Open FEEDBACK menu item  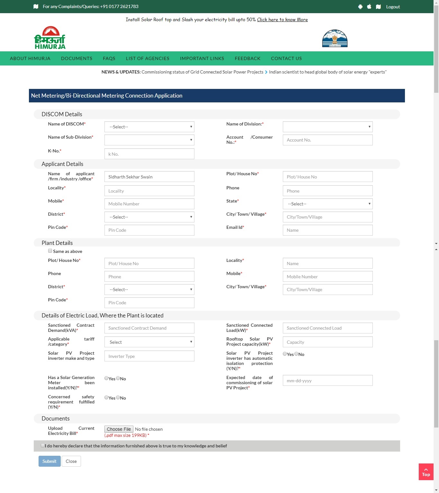click(247, 58)
